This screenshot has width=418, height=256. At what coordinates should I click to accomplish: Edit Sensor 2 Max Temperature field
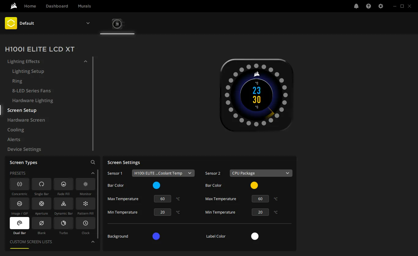260,199
